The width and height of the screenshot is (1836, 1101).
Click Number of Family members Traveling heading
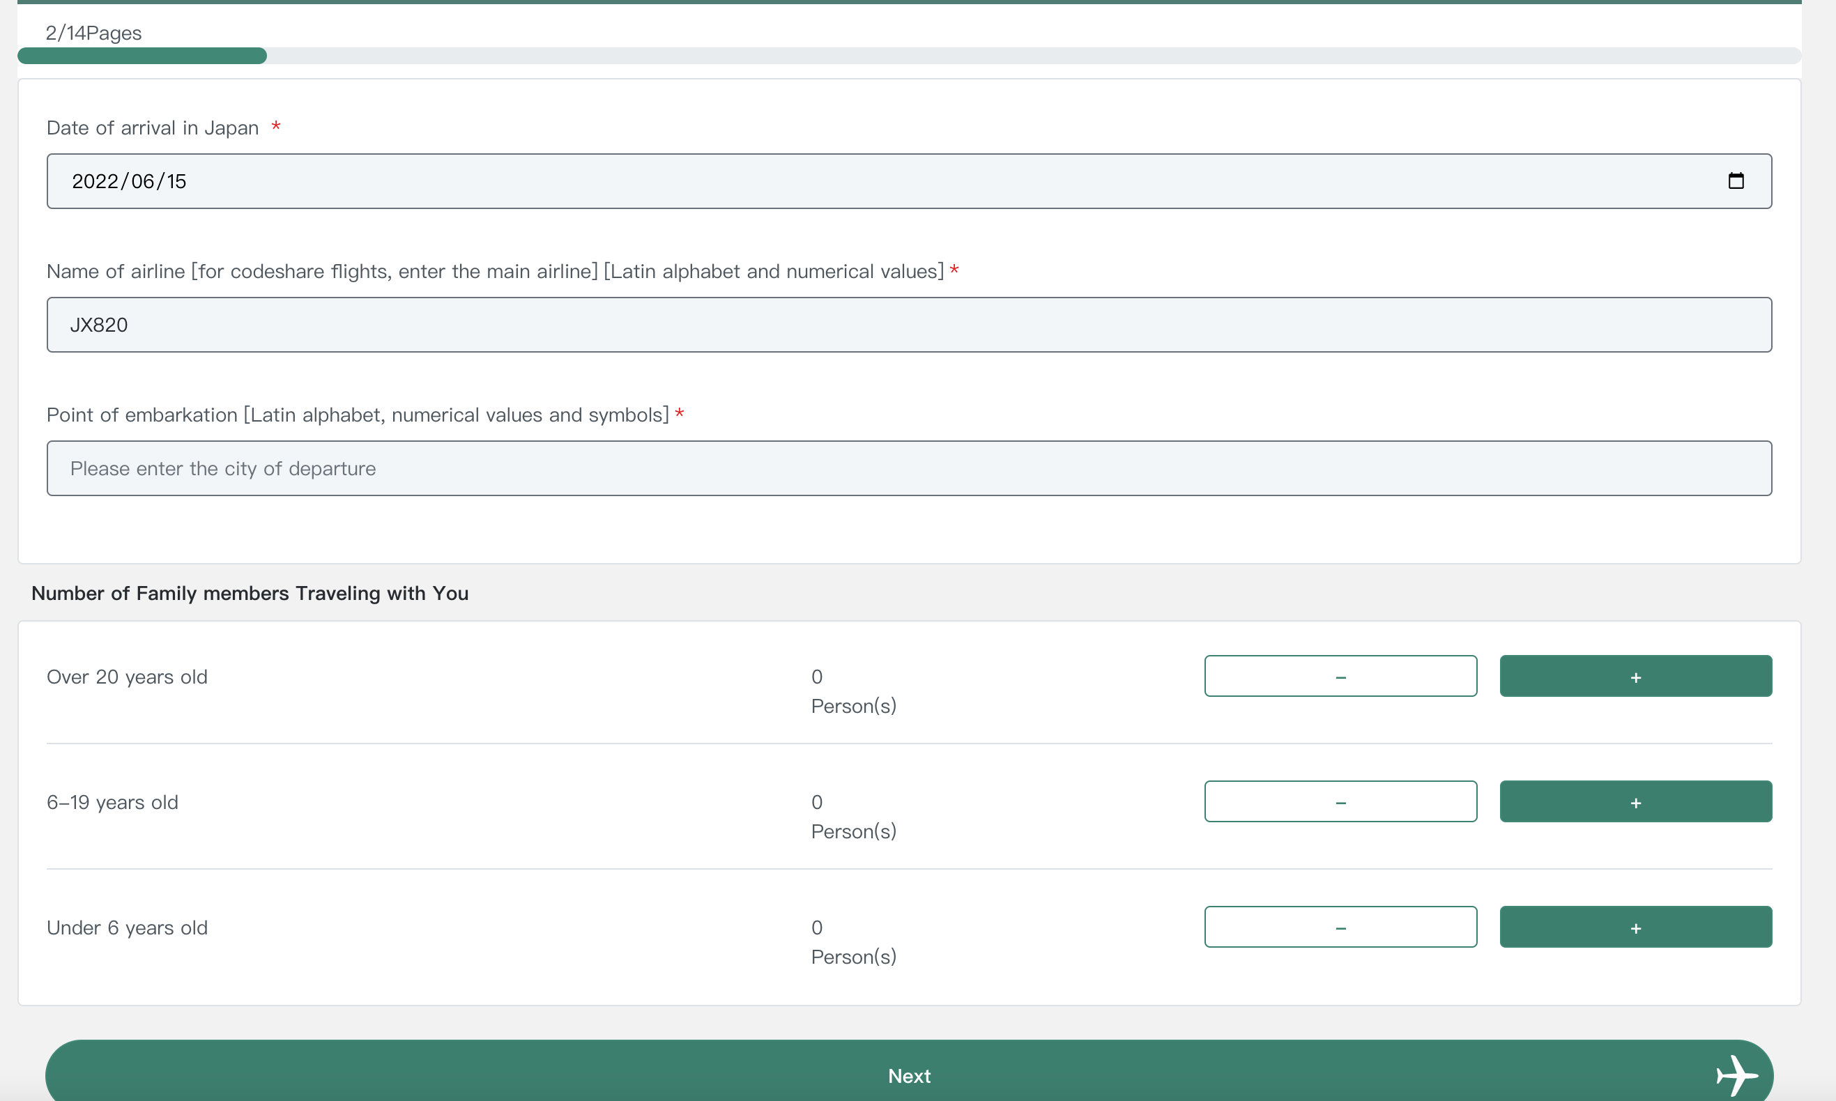250,594
